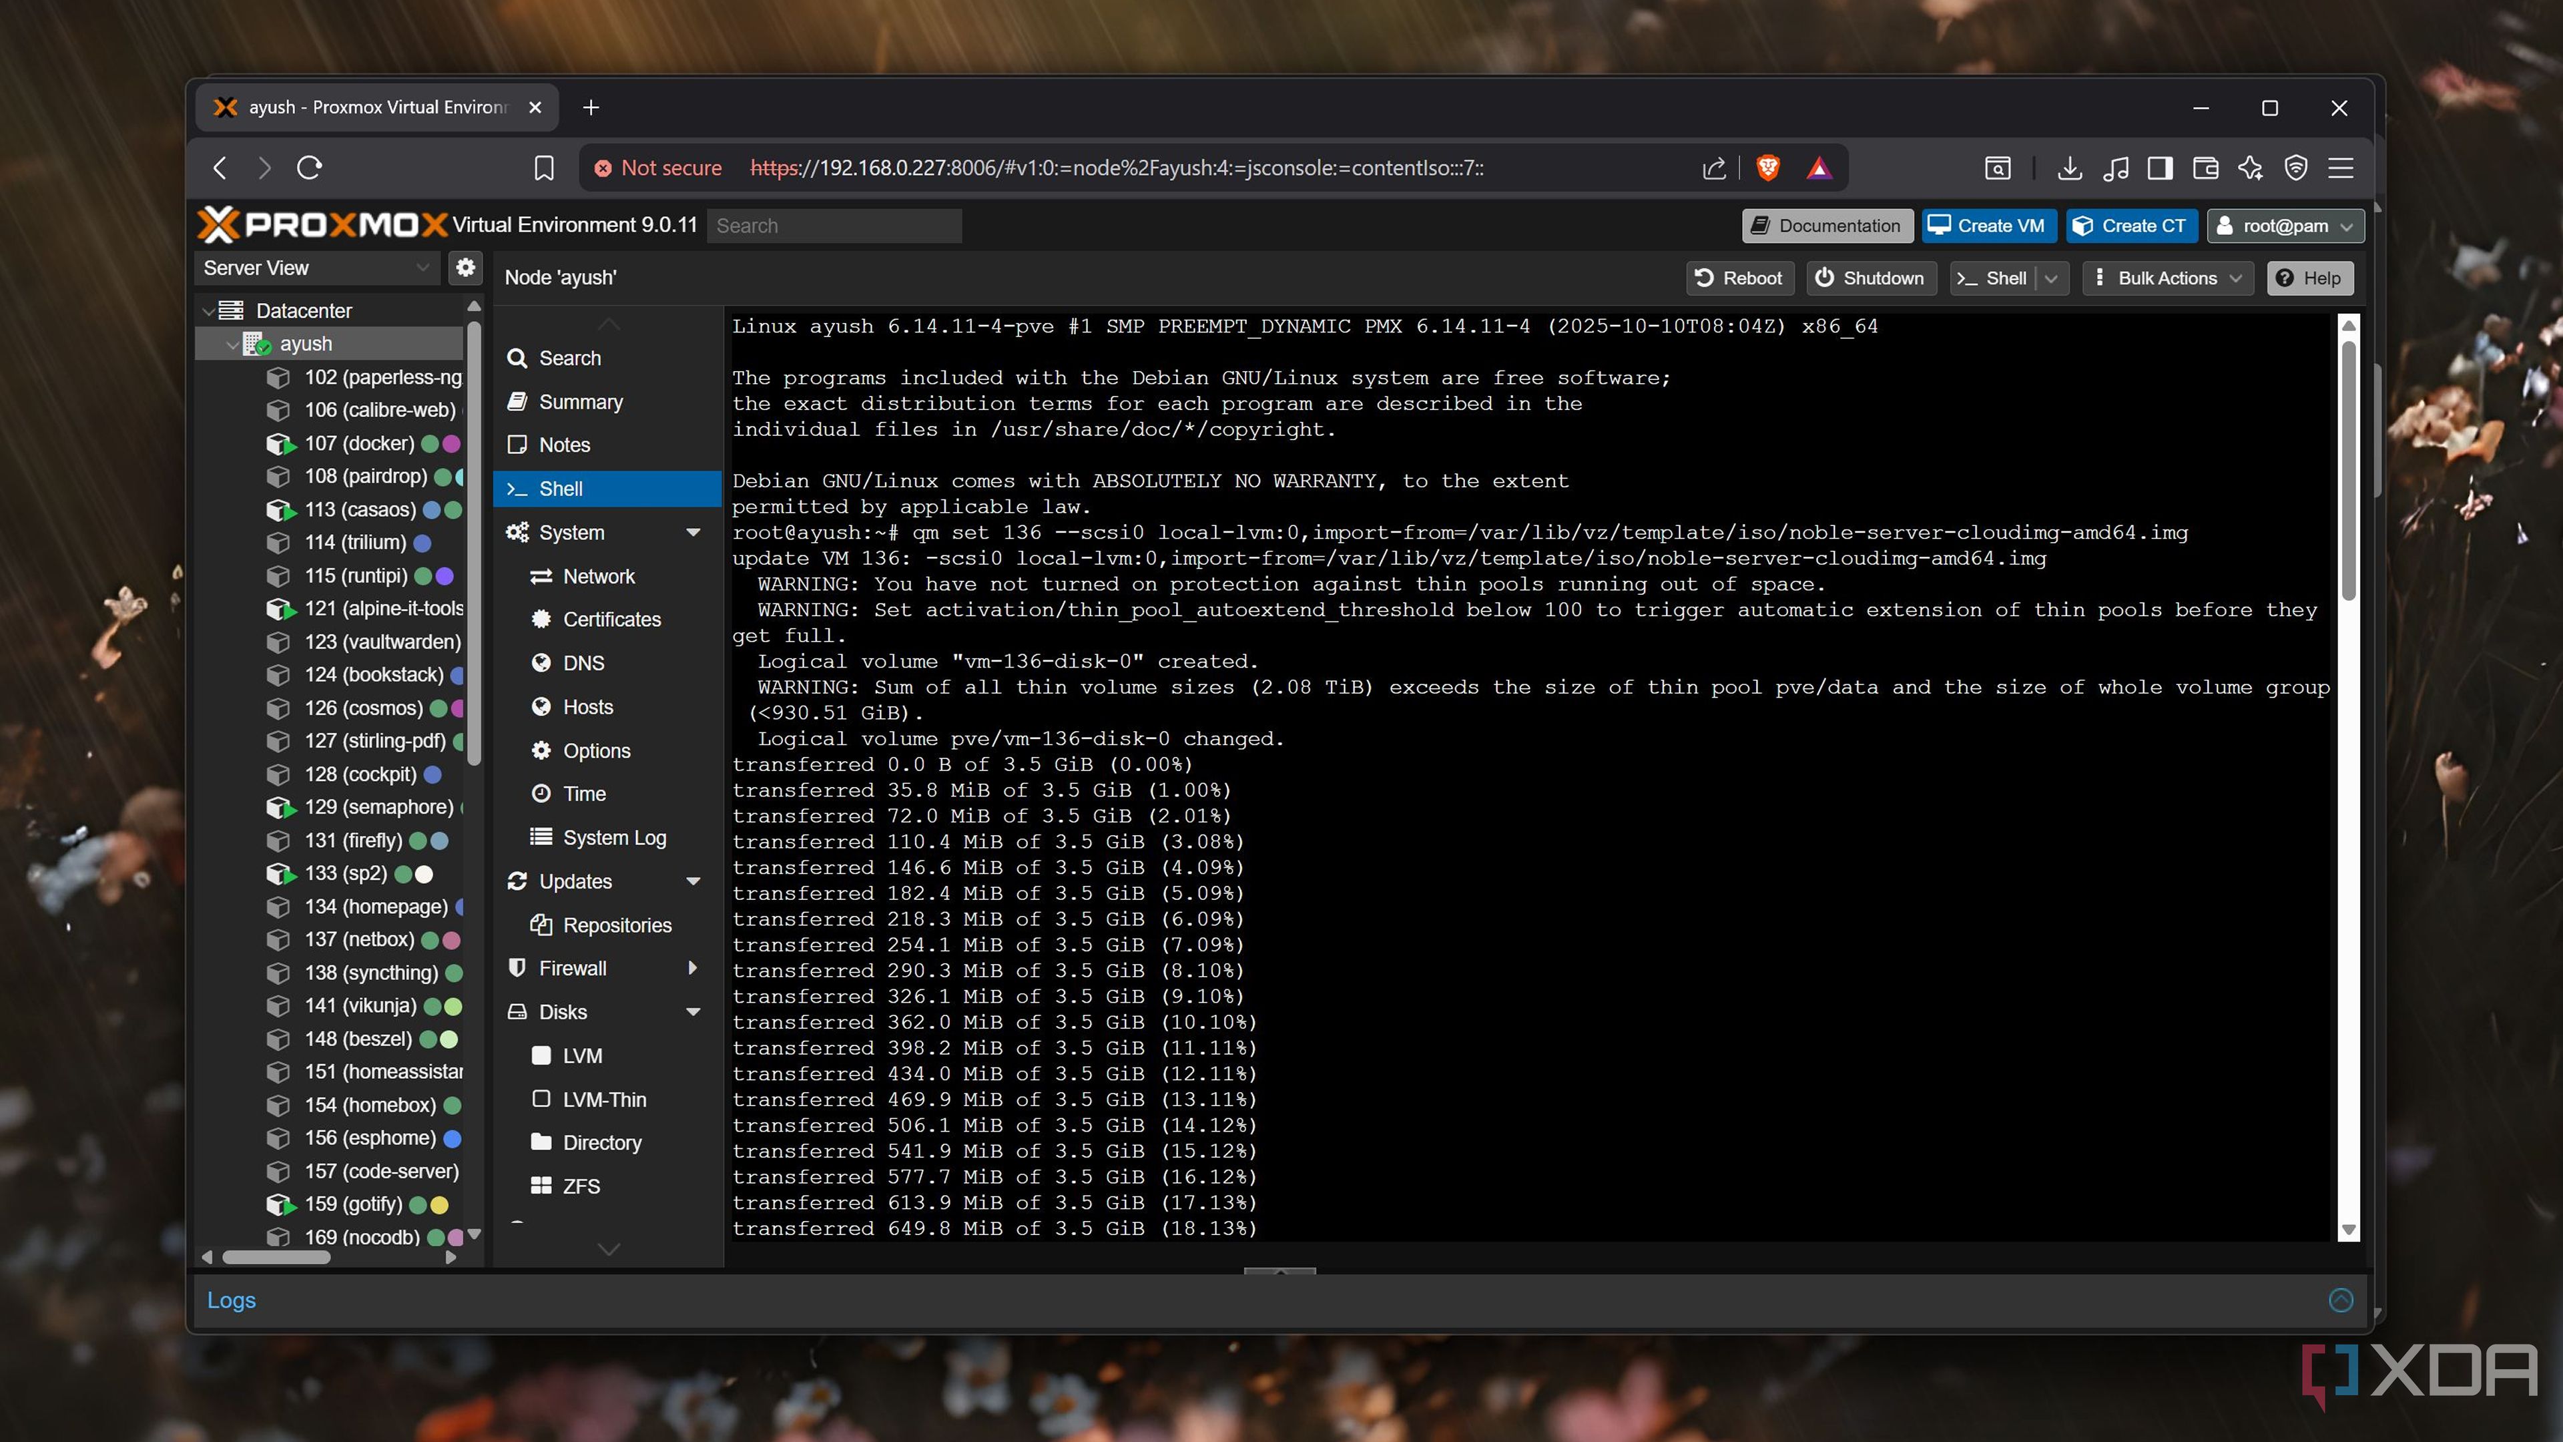Screen dimensions: 2563x1442
Task: Click the Brave VPN shield icon
Action: 2296,168
